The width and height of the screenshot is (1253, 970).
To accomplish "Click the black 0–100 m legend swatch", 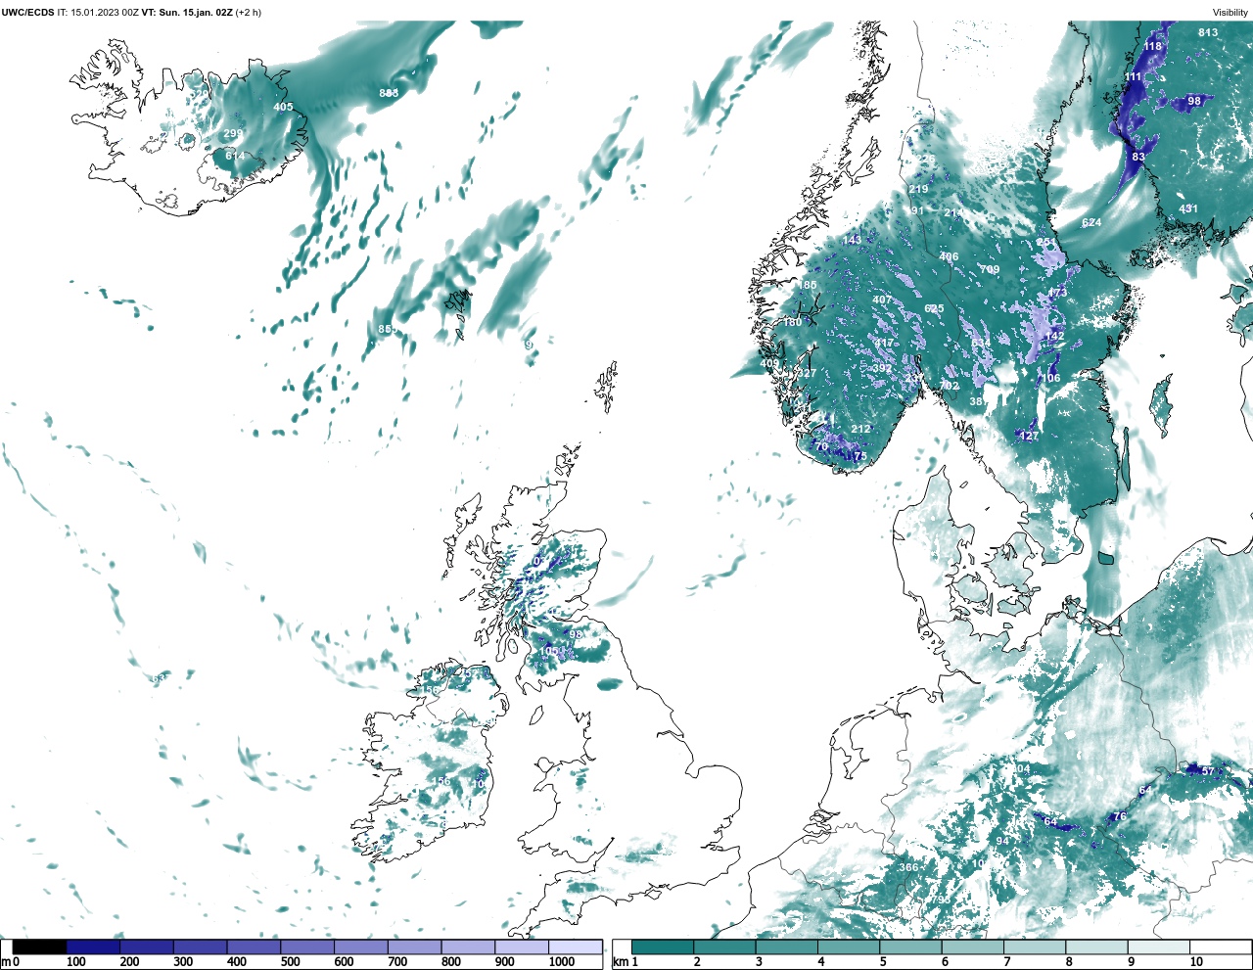I will point(40,947).
